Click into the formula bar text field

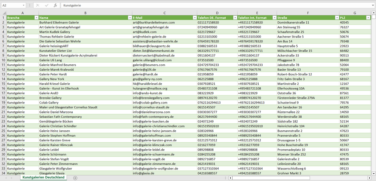coord(208,5)
